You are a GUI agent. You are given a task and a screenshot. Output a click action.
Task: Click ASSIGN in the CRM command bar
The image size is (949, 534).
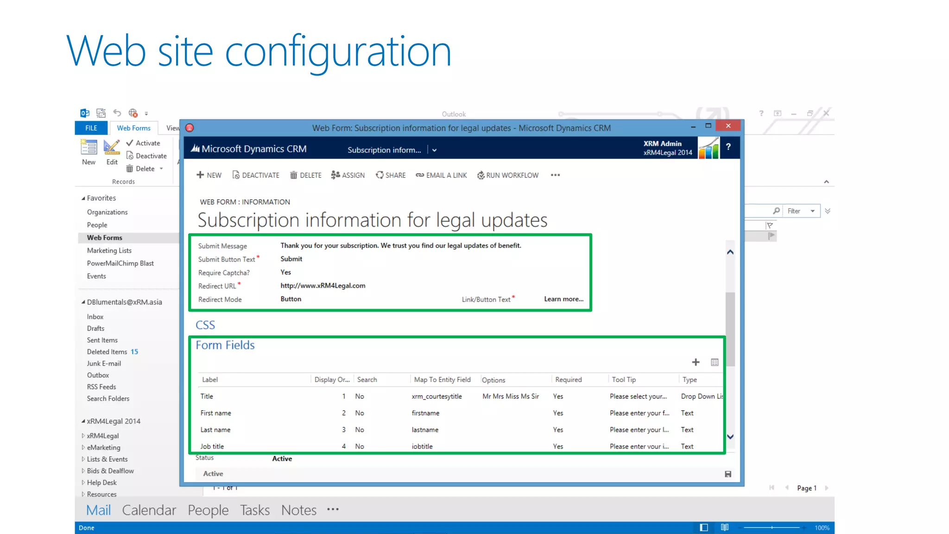[348, 175]
